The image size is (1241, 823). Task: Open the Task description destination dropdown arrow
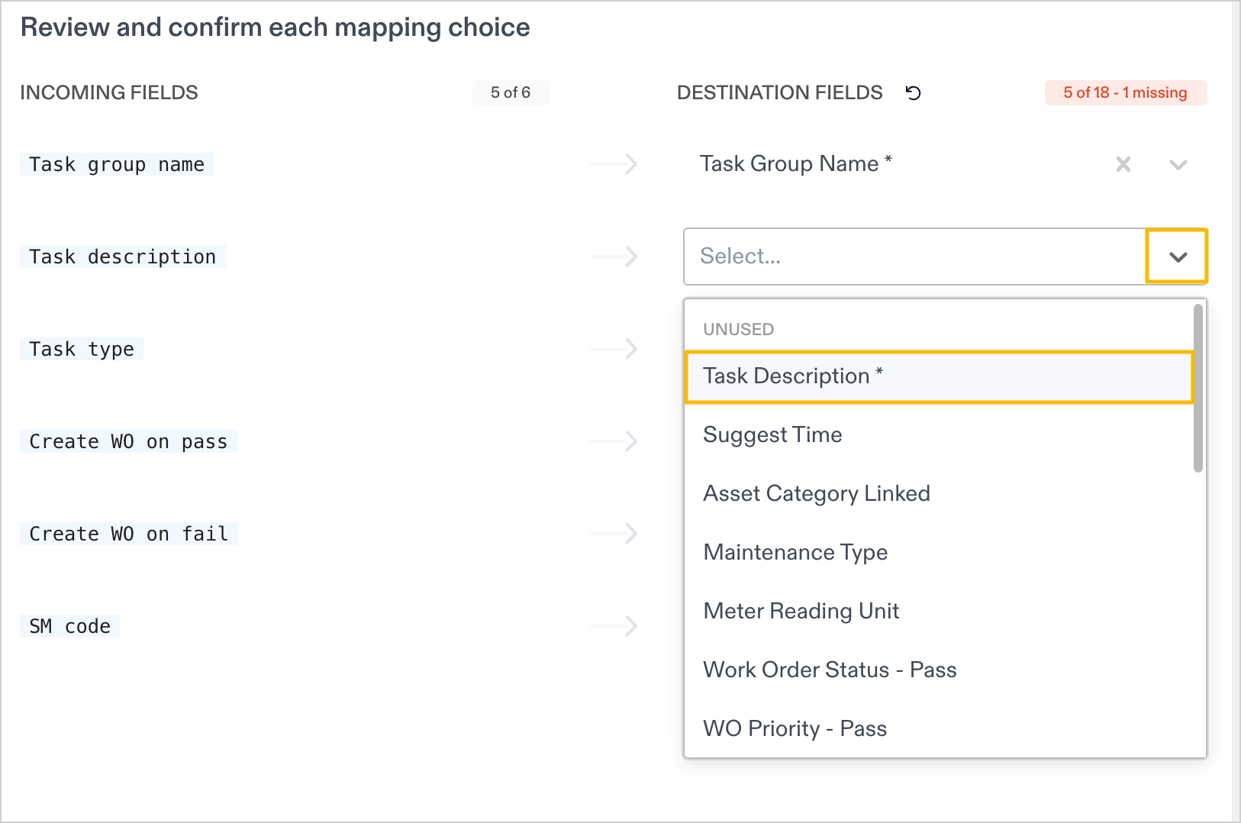(x=1178, y=257)
